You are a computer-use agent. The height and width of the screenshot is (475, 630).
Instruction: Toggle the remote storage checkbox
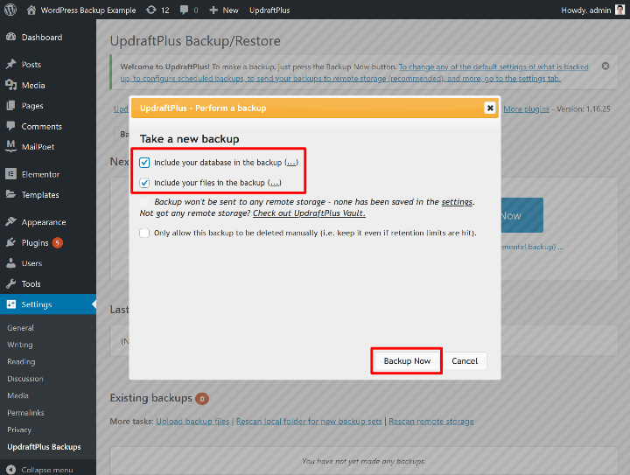pyautogui.click(x=144, y=201)
